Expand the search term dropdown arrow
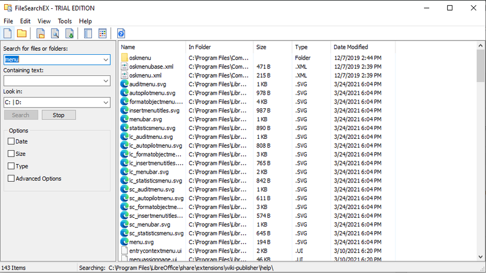The height and width of the screenshot is (273, 486). click(x=105, y=59)
